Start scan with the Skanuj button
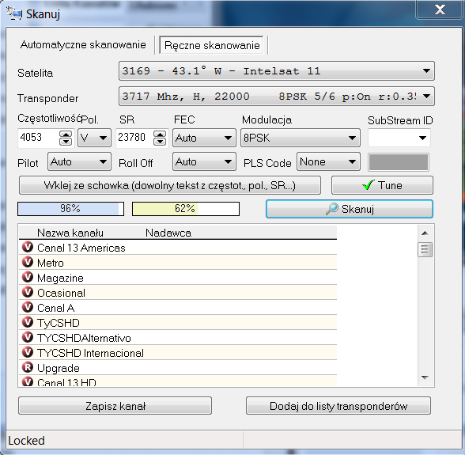 pos(350,209)
